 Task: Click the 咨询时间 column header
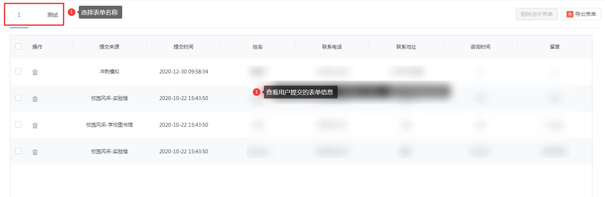(480, 47)
